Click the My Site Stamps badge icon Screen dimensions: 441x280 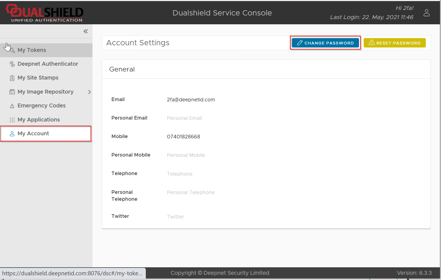12,78
